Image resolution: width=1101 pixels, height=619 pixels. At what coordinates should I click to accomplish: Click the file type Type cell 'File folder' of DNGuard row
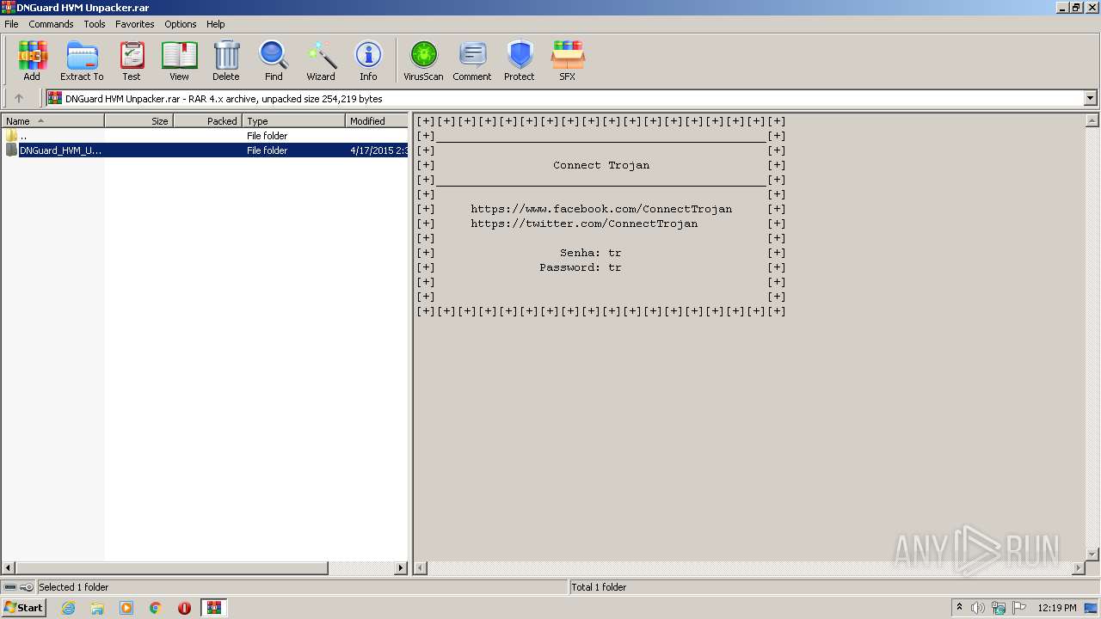pos(268,150)
